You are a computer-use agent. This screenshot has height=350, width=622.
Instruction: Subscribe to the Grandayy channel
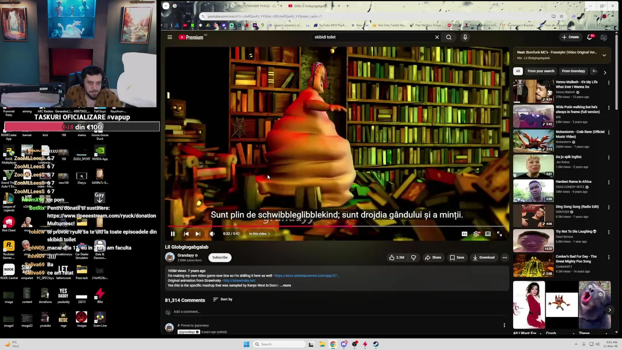coord(220,258)
